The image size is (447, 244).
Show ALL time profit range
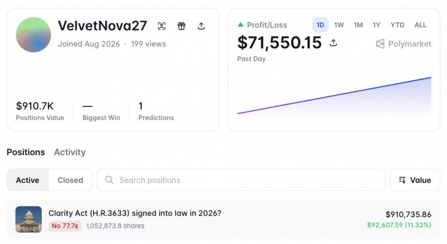[x=421, y=25]
